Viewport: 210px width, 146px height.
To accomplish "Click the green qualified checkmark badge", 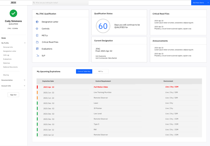I will (x=13, y=13).
